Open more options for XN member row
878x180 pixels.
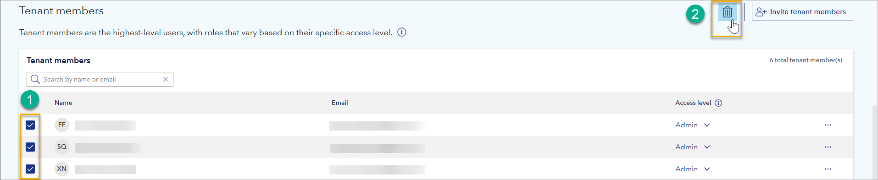click(x=828, y=169)
